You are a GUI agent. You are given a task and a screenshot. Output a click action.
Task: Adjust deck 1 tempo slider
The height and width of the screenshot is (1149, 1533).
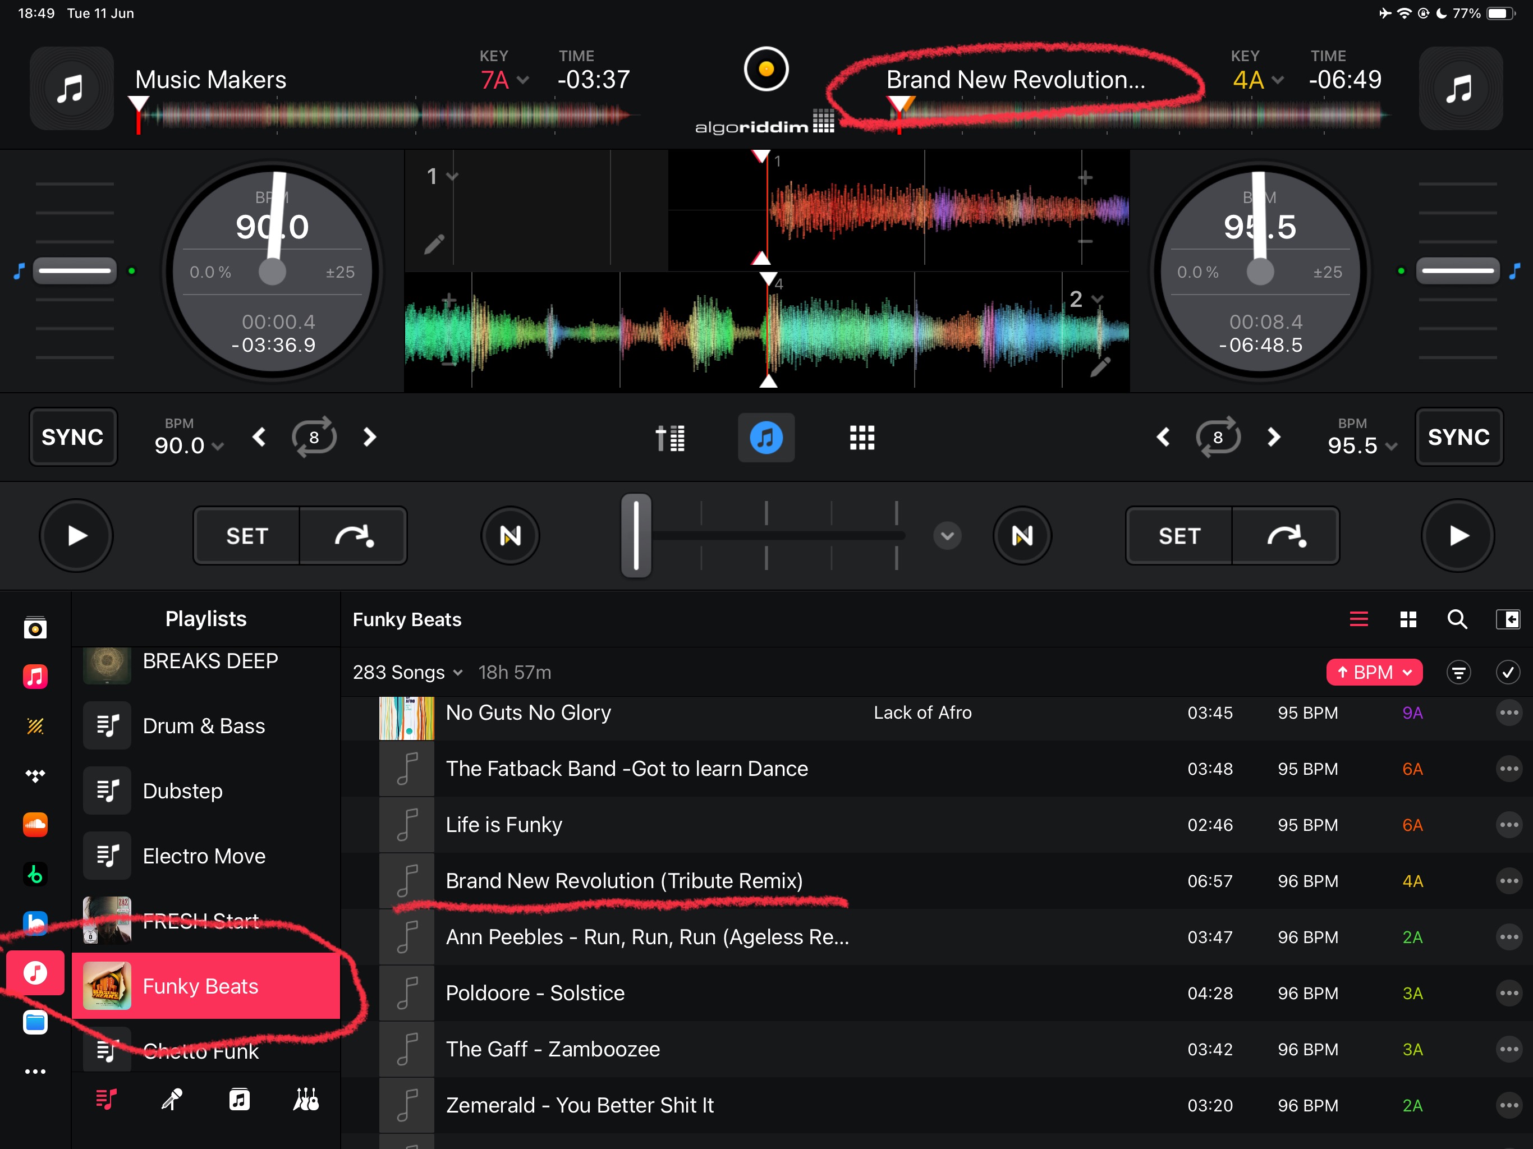[x=75, y=270]
